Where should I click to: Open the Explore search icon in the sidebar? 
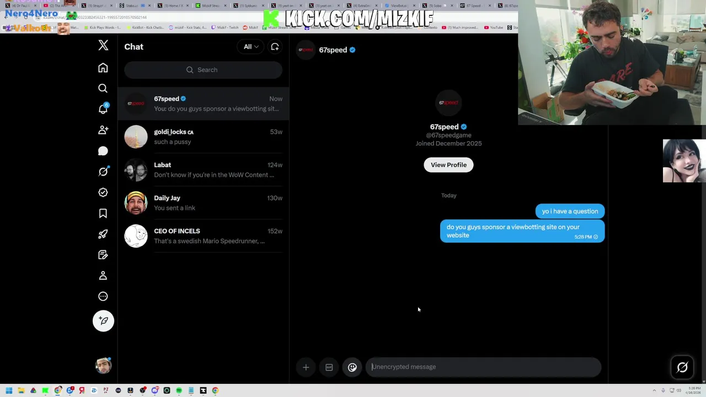pos(103,88)
